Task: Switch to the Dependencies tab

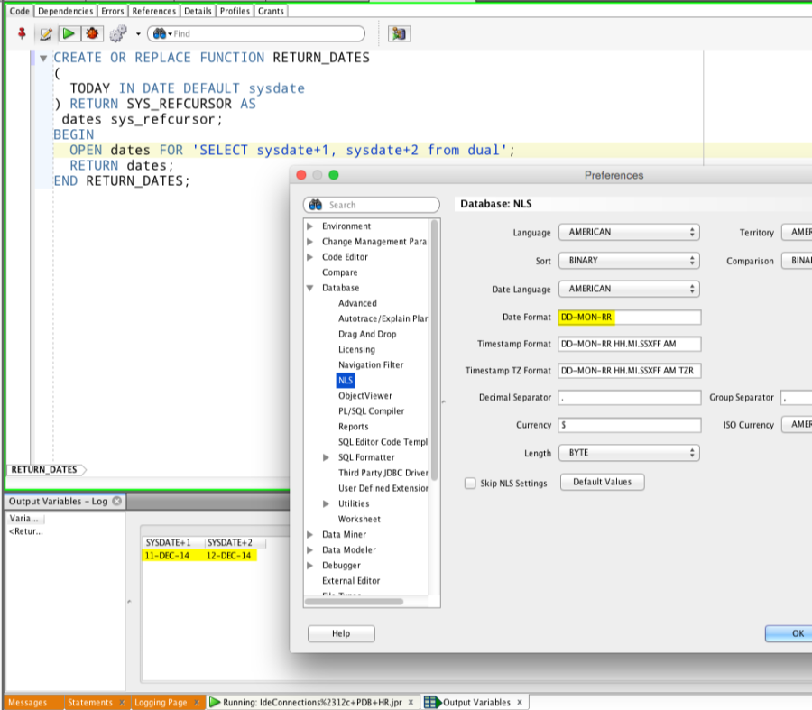Action: (65, 11)
